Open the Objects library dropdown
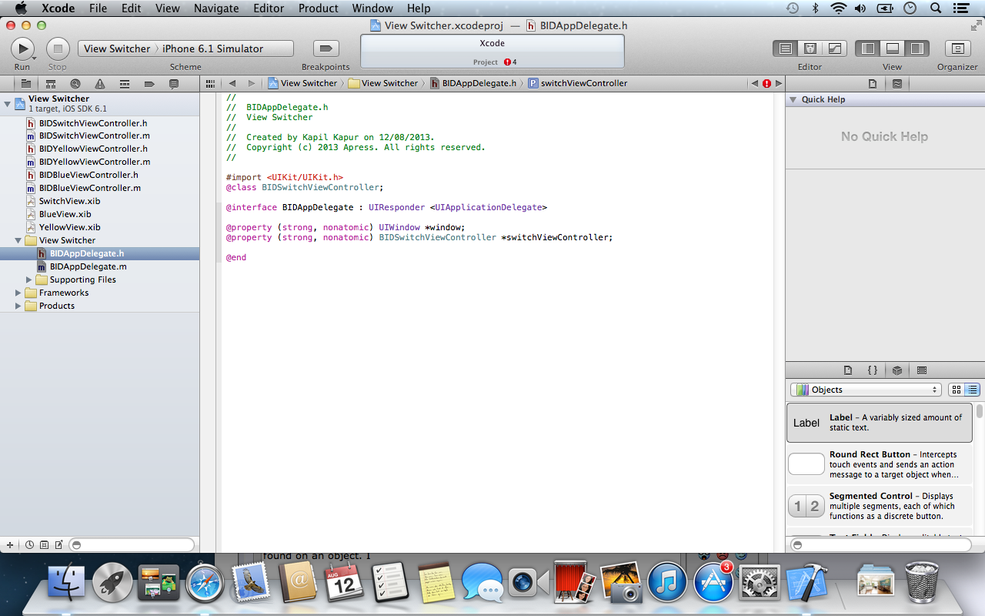 click(x=866, y=390)
